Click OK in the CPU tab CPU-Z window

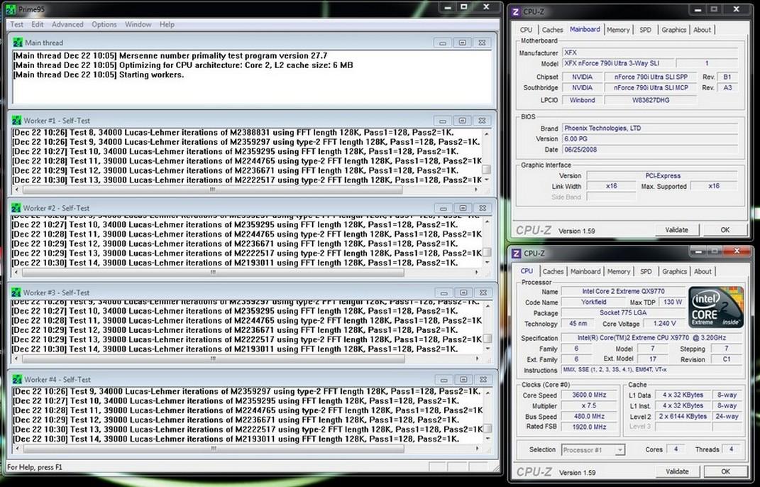click(726, 471)
